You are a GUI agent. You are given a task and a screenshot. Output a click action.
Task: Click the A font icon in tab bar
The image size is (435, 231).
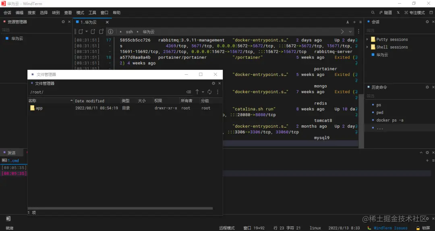(348, 22)
